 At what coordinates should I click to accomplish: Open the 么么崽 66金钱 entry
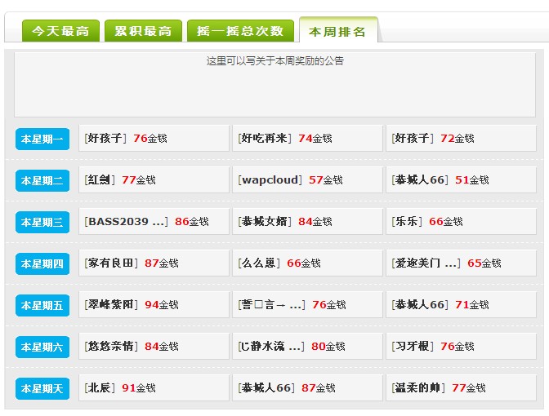[x=307, y=263]
